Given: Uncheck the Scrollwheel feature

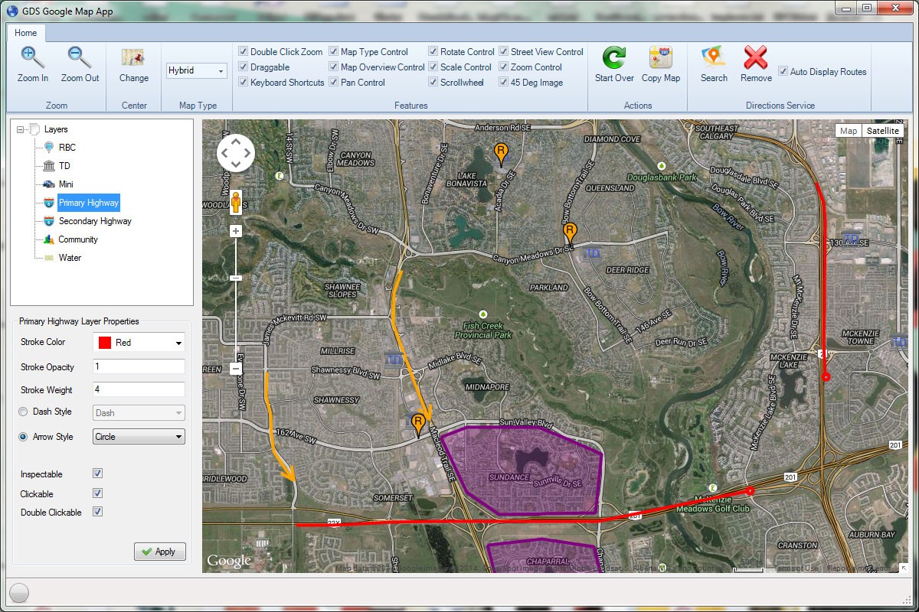Looking at the screenshot, I should pyautogui.click(x=433, y=83).
